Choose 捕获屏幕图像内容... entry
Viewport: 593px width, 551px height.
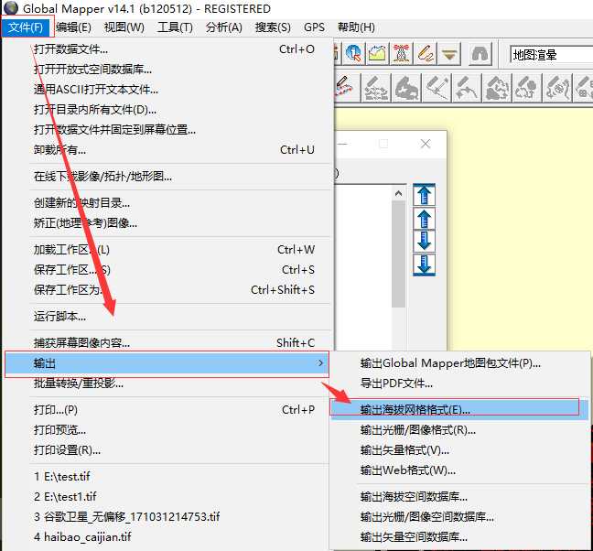pyautogui.click(x=168, y=342)
